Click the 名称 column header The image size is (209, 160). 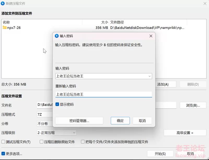(42, 22)
